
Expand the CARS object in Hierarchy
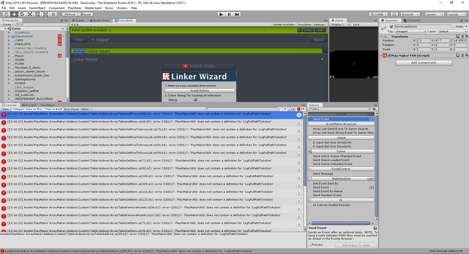pos(9,40)
